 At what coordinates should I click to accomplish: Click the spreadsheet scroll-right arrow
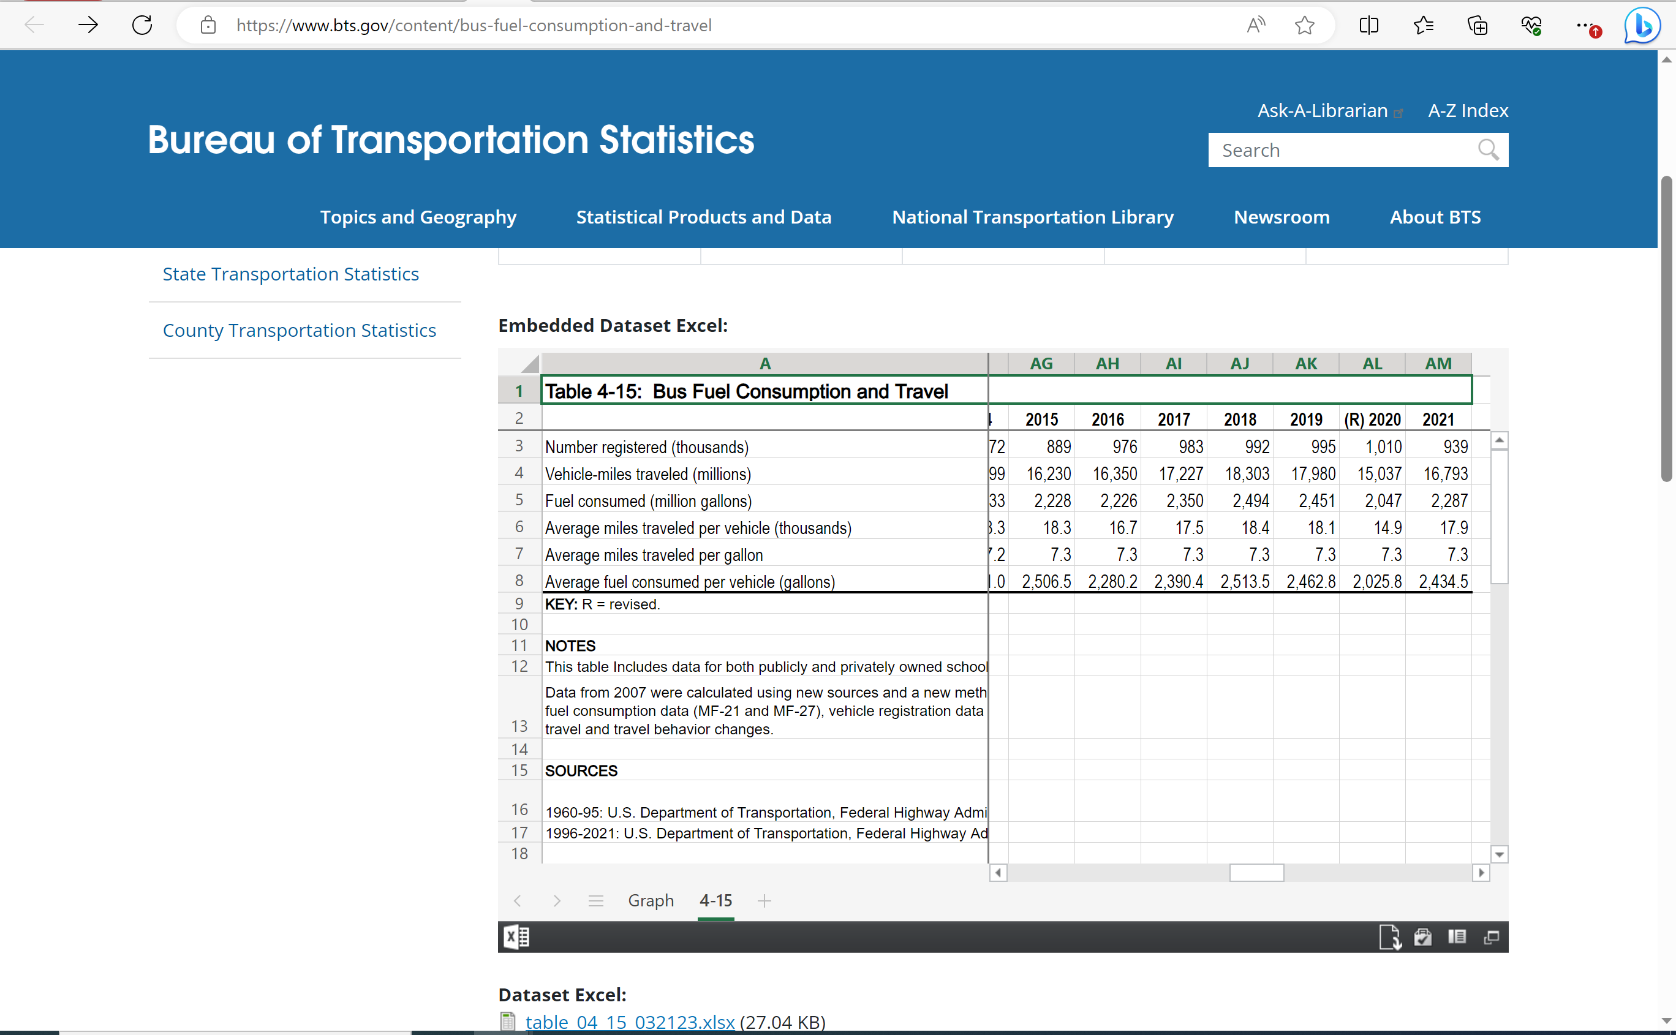click(1481, 873)
